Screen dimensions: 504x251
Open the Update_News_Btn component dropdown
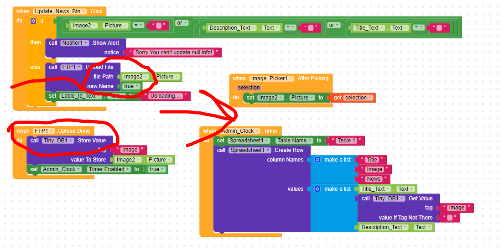[x=60, y=11]
